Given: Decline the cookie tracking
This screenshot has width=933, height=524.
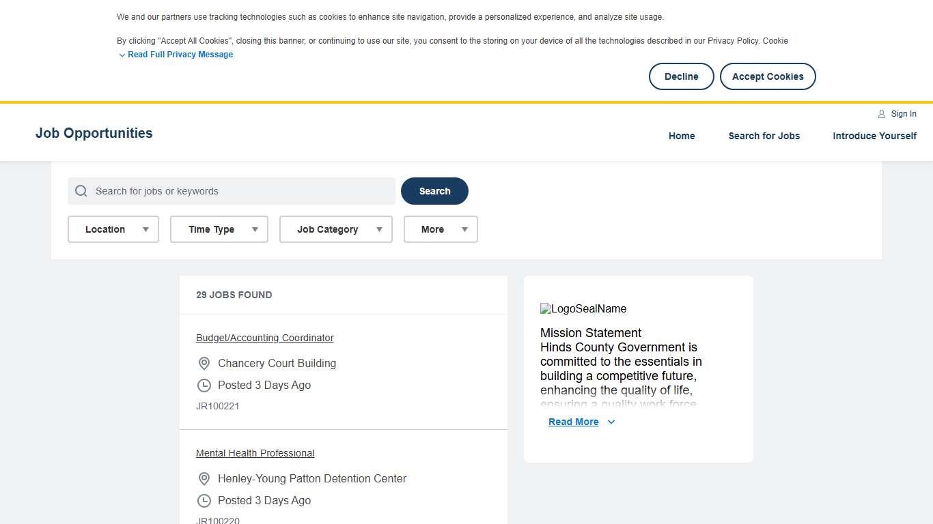Looking at the screenshot, I should [x=681, y=76].
